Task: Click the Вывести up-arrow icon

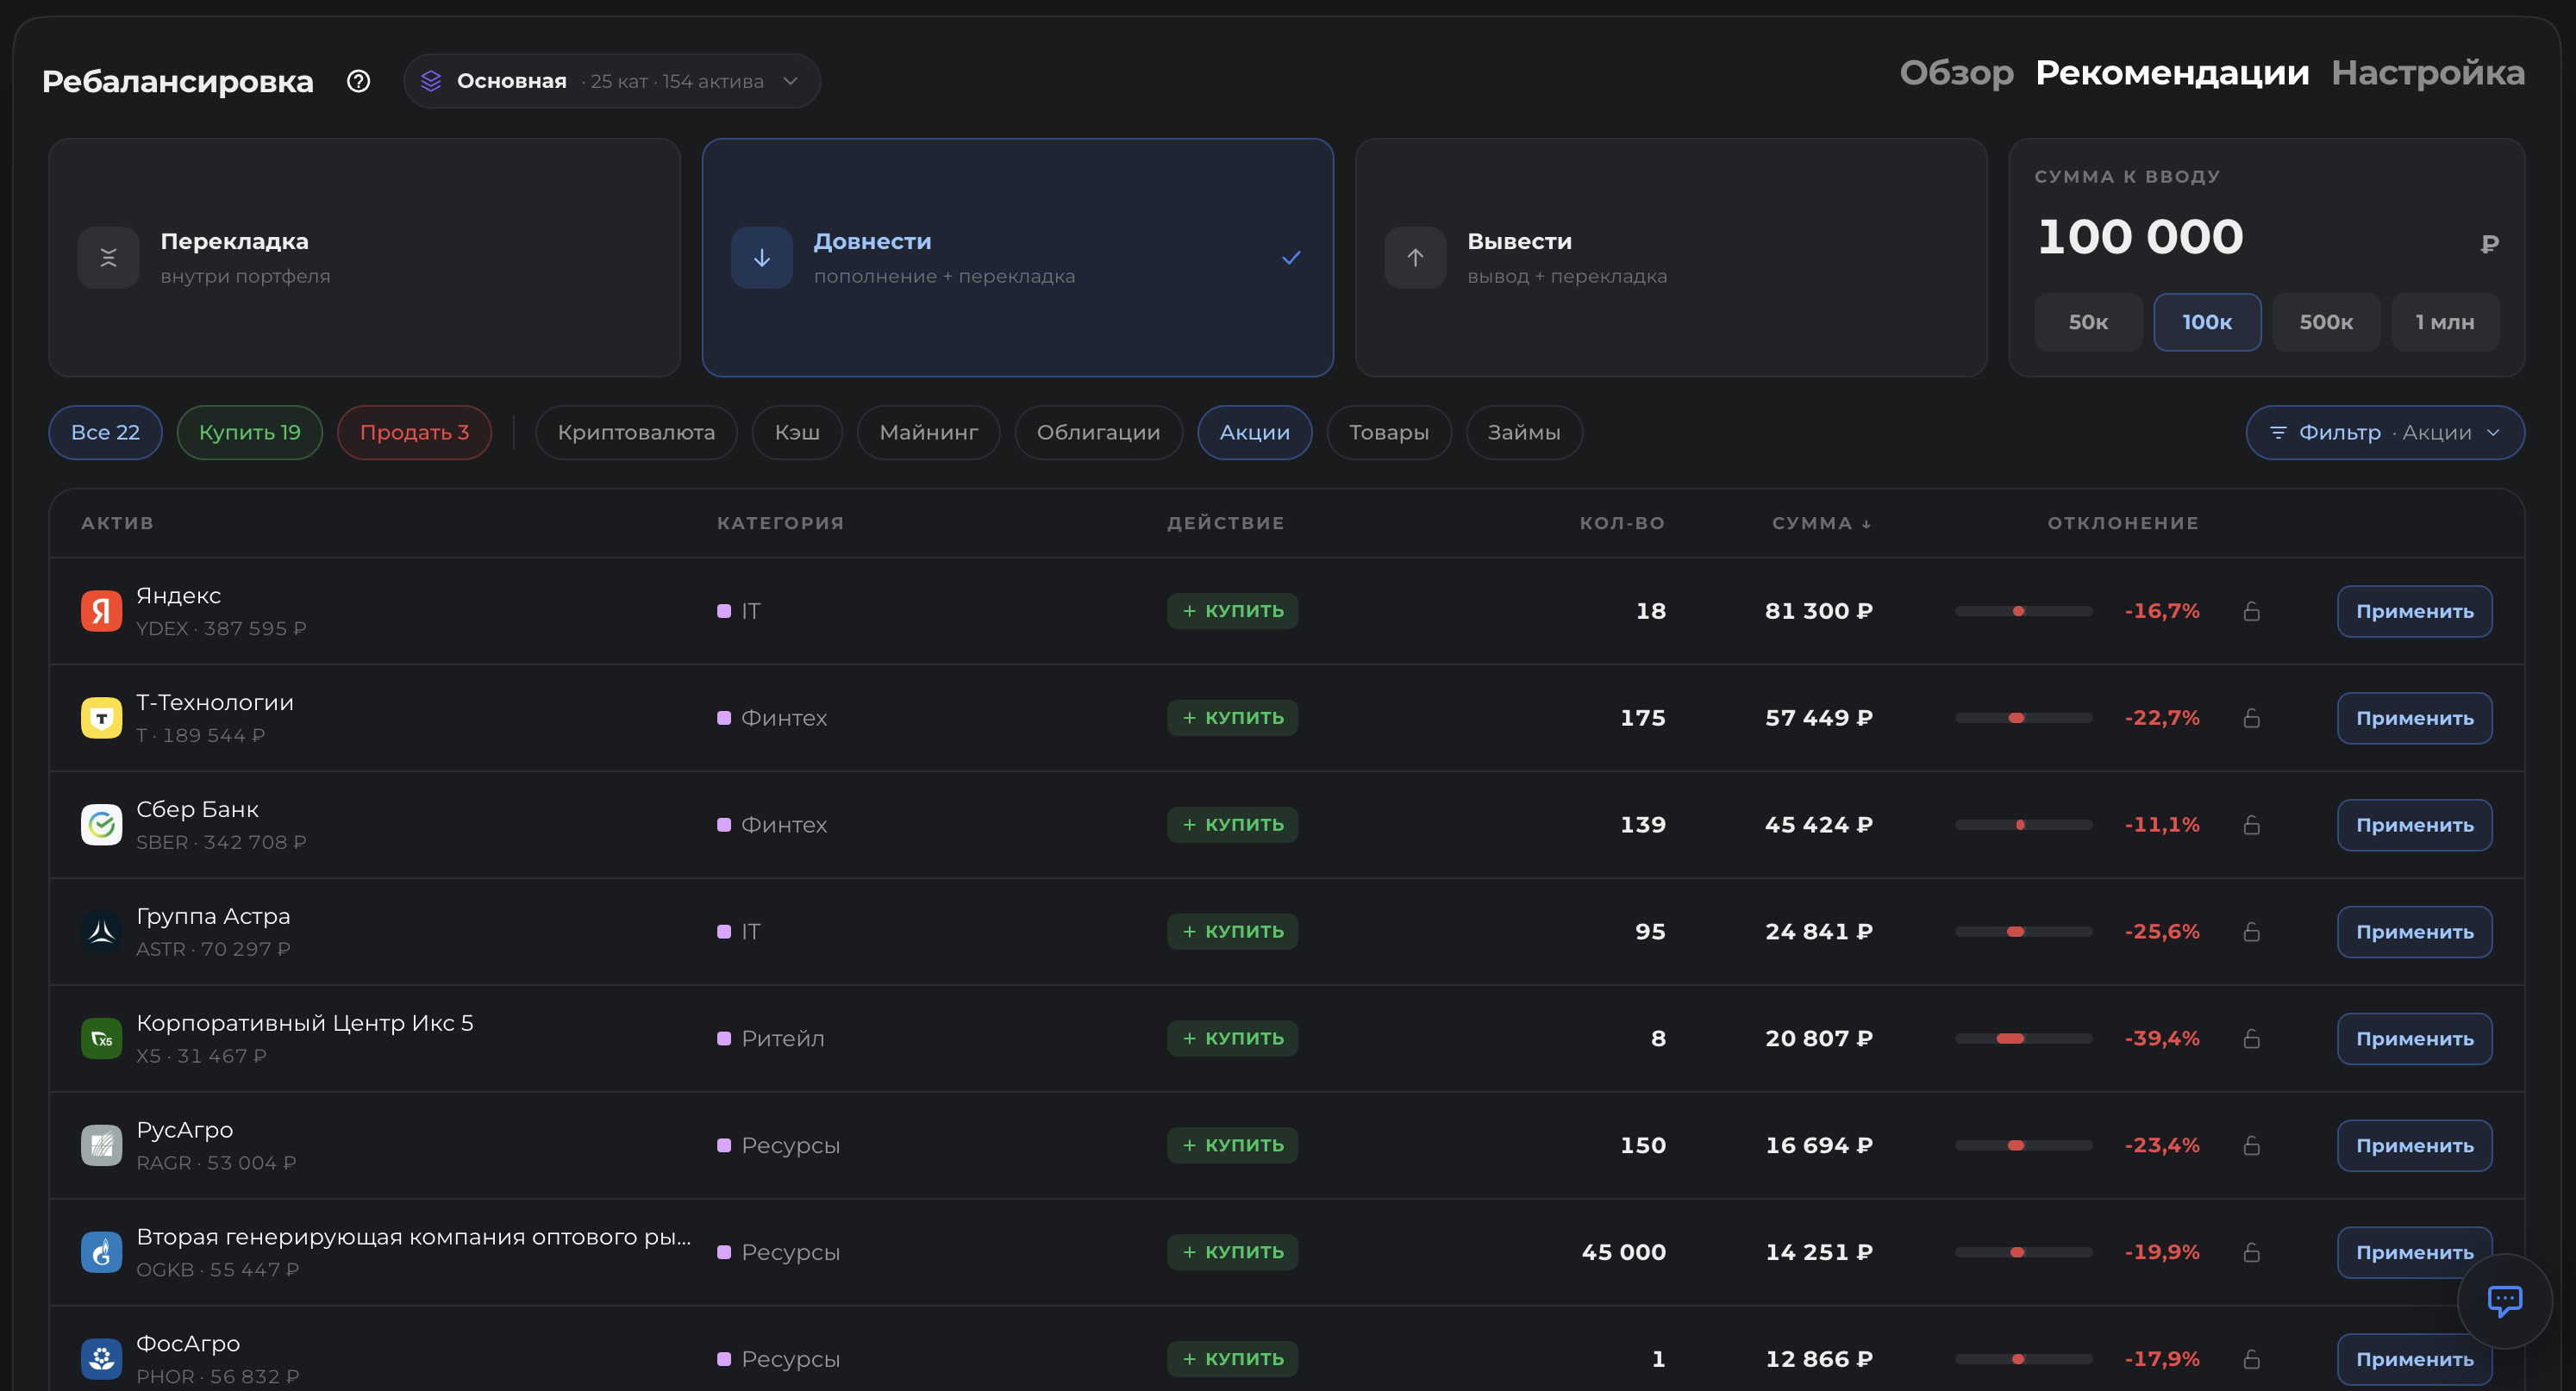Action: pos(1415,258)
